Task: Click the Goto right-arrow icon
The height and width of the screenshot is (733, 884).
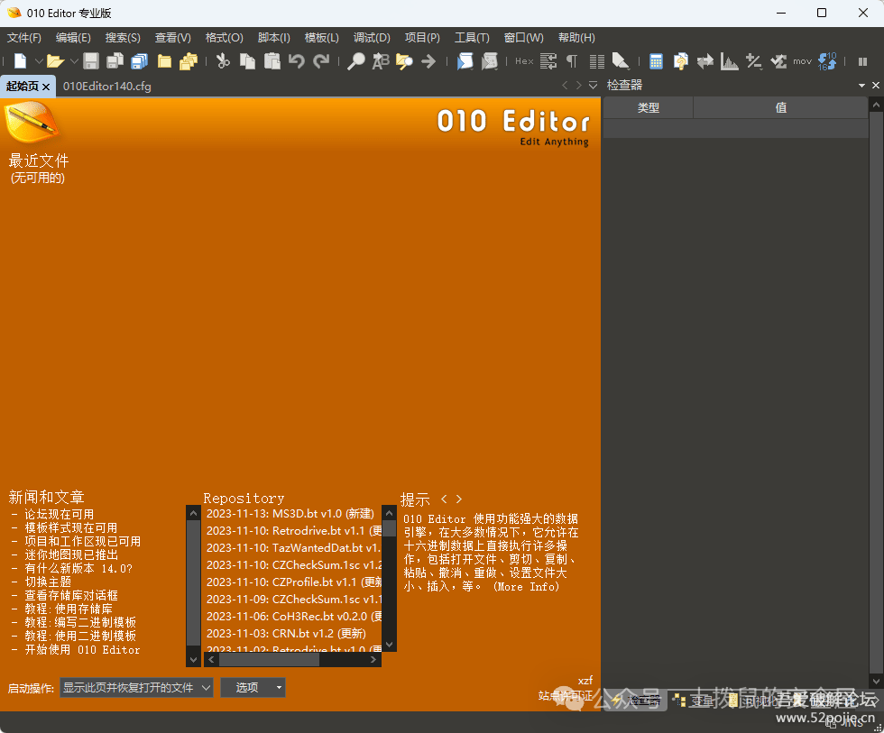Action: point(428,60)
